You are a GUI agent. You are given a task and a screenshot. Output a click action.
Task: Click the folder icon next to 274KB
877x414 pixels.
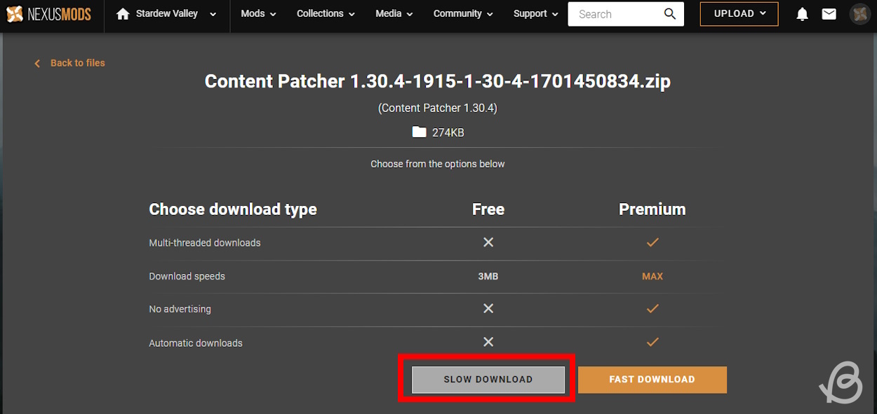[419, 132]
